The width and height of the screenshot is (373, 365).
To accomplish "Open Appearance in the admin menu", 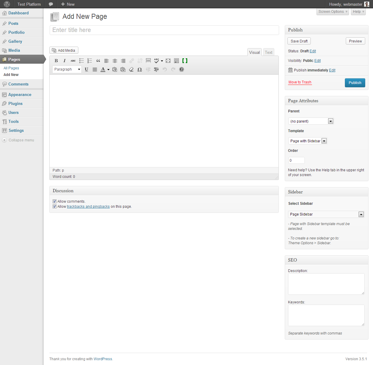I will point(20,94).
